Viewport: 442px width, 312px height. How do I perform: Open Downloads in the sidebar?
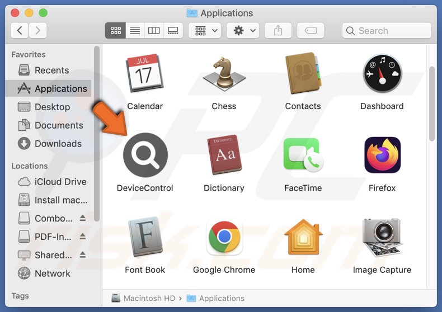(x=48, y=144)
